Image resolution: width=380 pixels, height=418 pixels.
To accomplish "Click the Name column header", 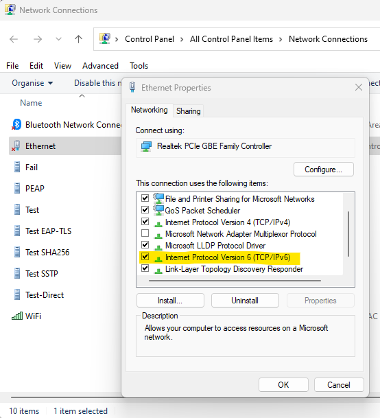I will pyautogui.click(x=31, y=103).
